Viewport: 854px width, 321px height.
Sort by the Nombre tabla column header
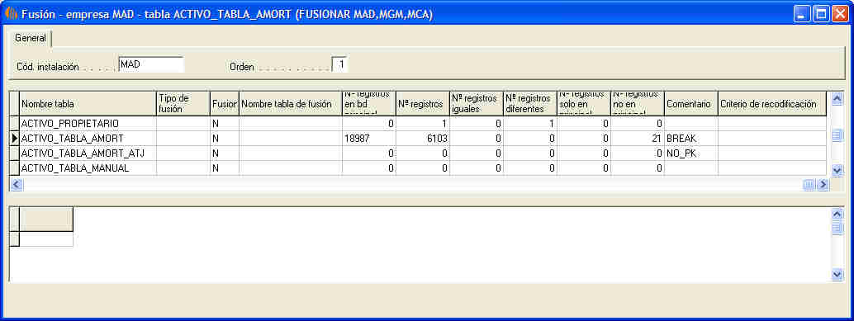point(88,103)
